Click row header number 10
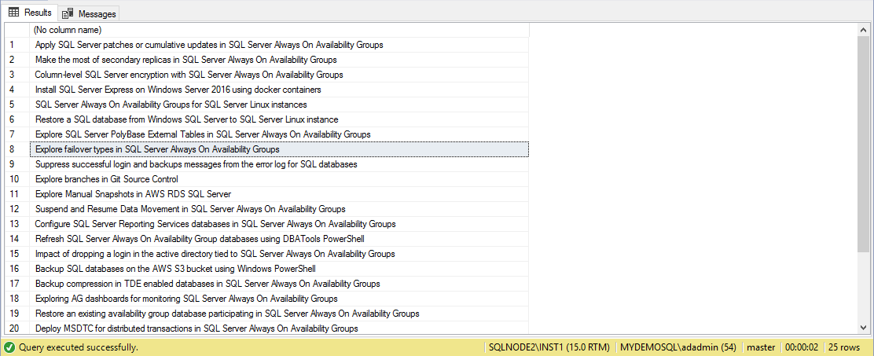 coord(17,179)
